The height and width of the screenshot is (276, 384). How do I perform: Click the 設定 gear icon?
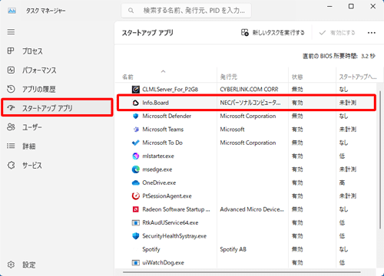pyautogui.click(x=11, y=264)
